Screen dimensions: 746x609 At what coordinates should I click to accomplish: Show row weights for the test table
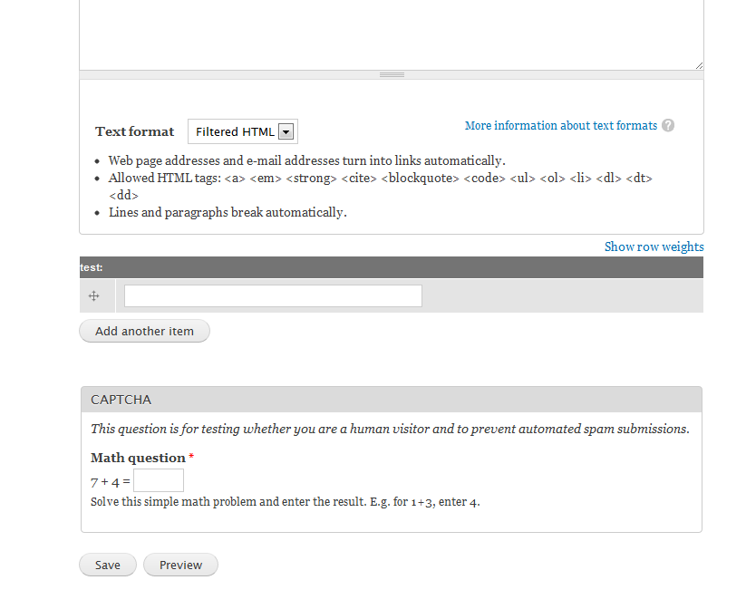[x=654, y=246]
